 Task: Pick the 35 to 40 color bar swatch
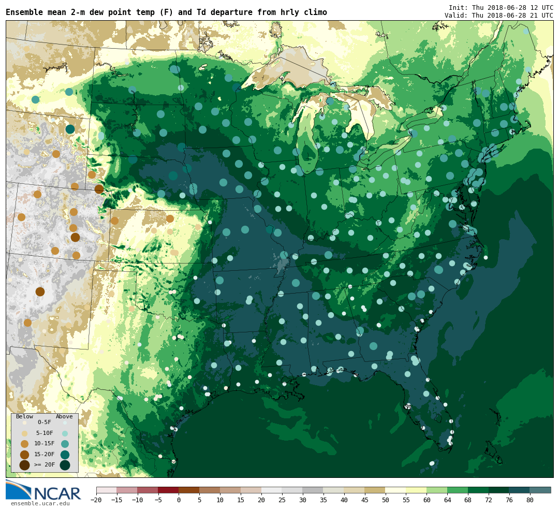click(x=334, y=490)
